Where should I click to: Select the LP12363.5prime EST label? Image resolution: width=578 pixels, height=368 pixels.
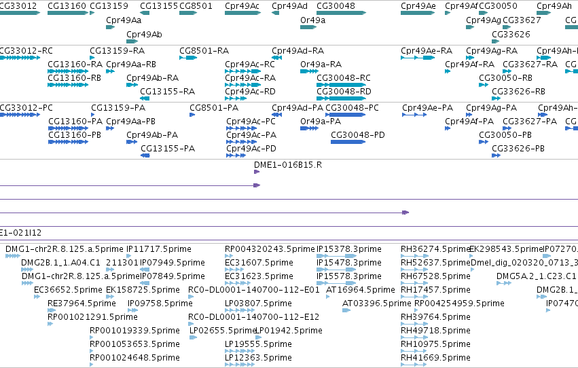(258, 358)
